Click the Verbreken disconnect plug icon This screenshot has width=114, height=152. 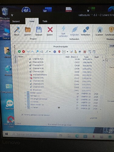click(x=86, y=30)
